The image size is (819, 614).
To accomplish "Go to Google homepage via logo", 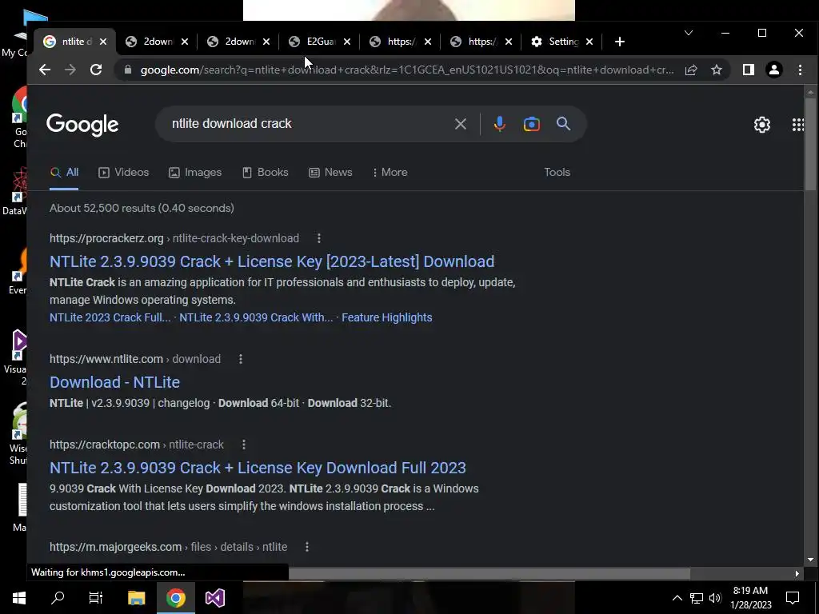I will click(82, 125).
